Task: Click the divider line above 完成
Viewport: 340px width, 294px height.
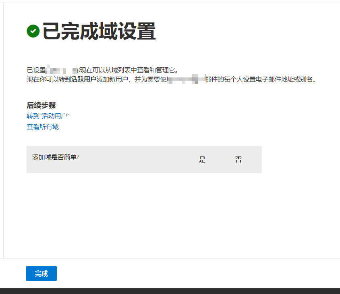Action: pyautogui.click(x=170, y=258)
